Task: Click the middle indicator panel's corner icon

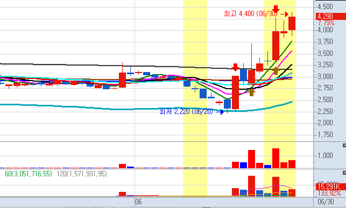Action: tap(344, 146)
